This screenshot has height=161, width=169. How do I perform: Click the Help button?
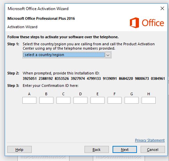[x=19, y=150]
